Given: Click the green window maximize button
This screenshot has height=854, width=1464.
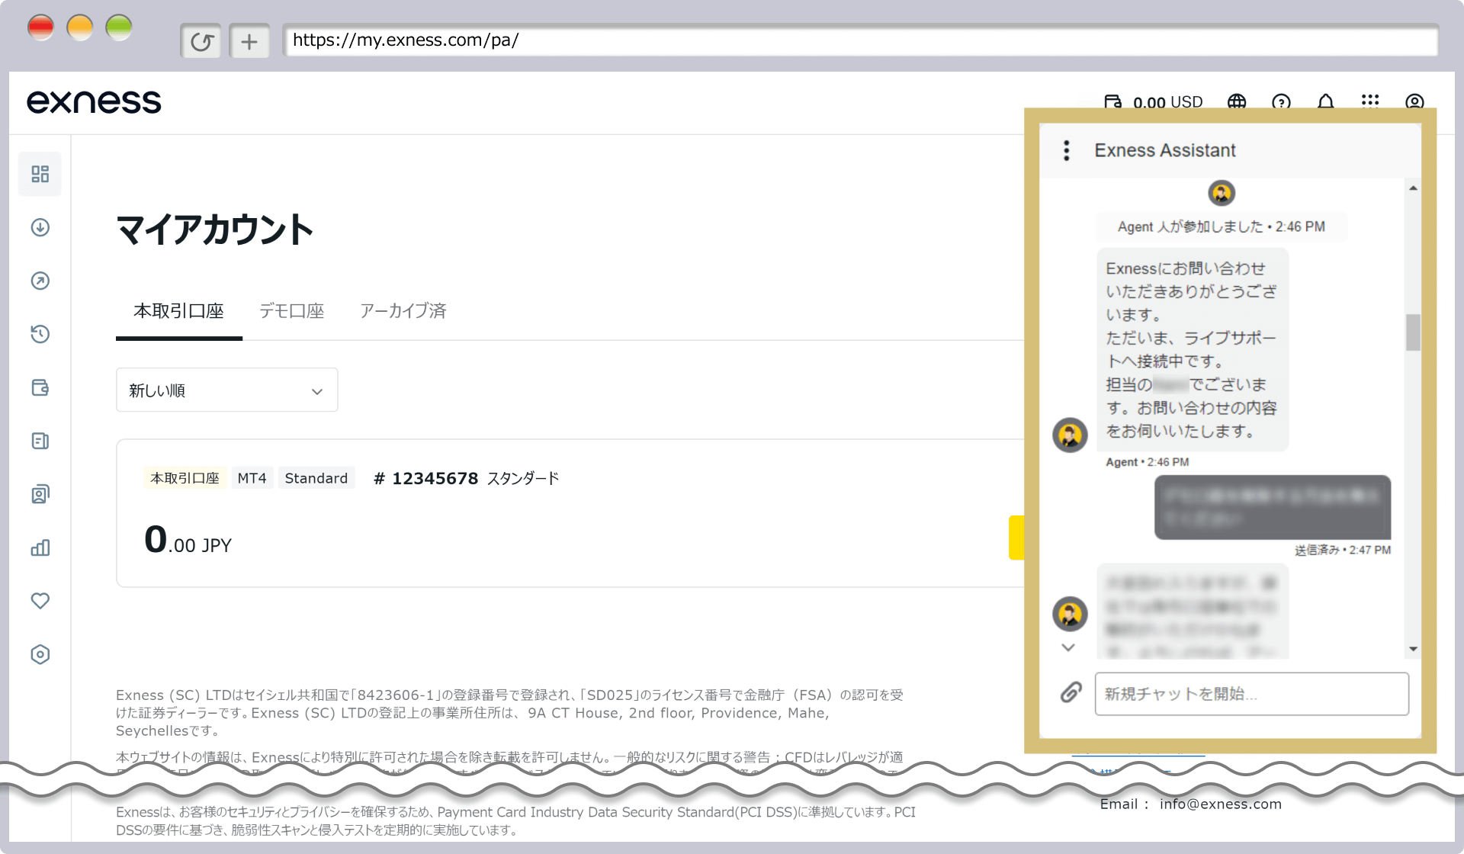Looking at the screenshot, I should (119, 27).
